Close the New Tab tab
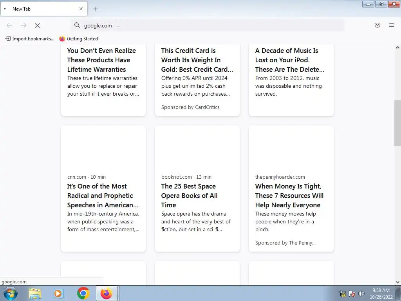The width and height of the screenshot is (401, 301). tap(81, 9)
